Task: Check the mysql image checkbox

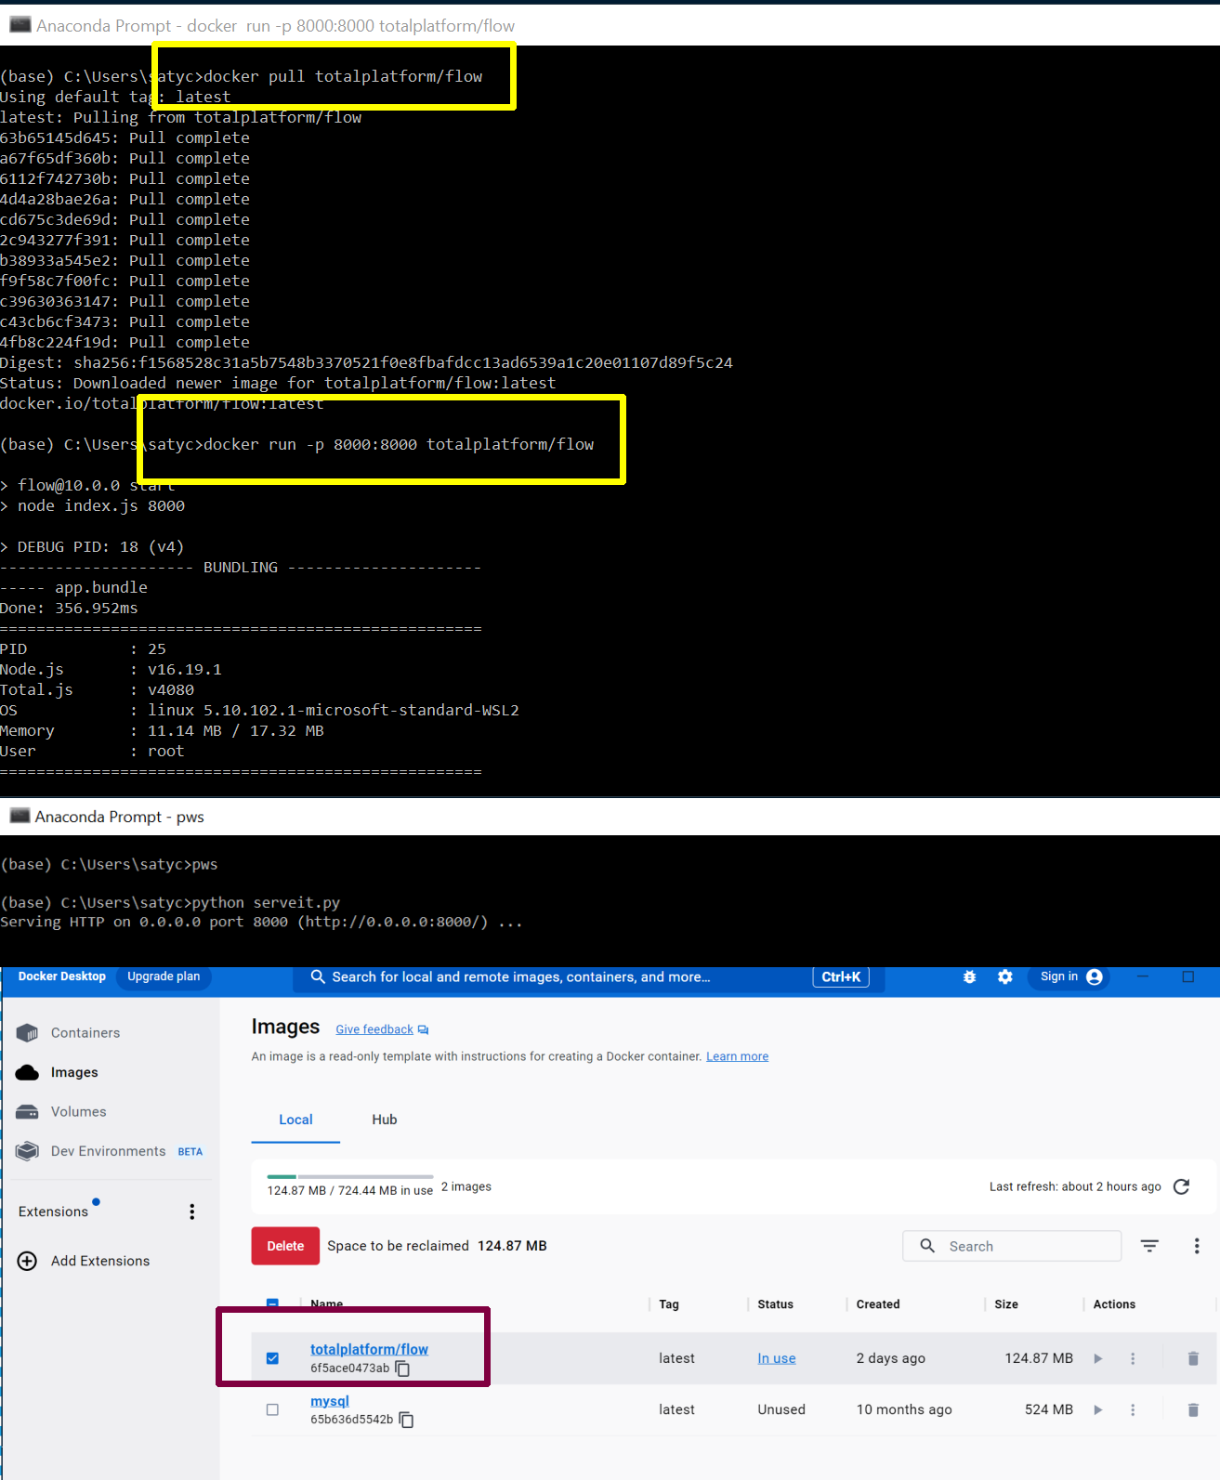Action: [272, 1409]
